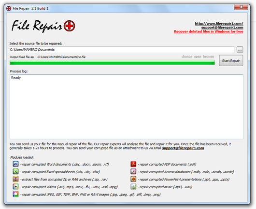Click 'repair corrupted videos' text
The width and height of the screenshot is (256, 209).
[x=70, y=187]
